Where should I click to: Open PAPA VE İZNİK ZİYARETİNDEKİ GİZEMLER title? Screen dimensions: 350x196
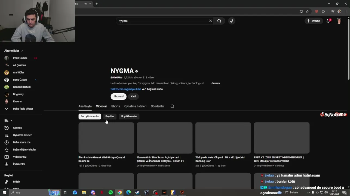(x=279, y=159)
